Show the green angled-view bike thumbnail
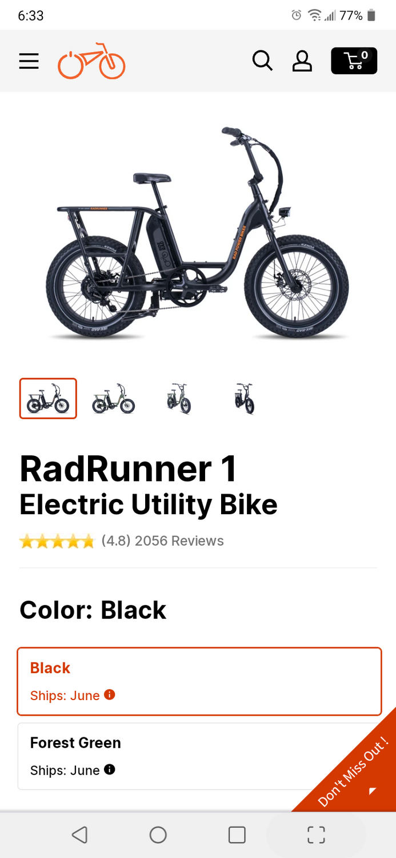 pos(179,399)
